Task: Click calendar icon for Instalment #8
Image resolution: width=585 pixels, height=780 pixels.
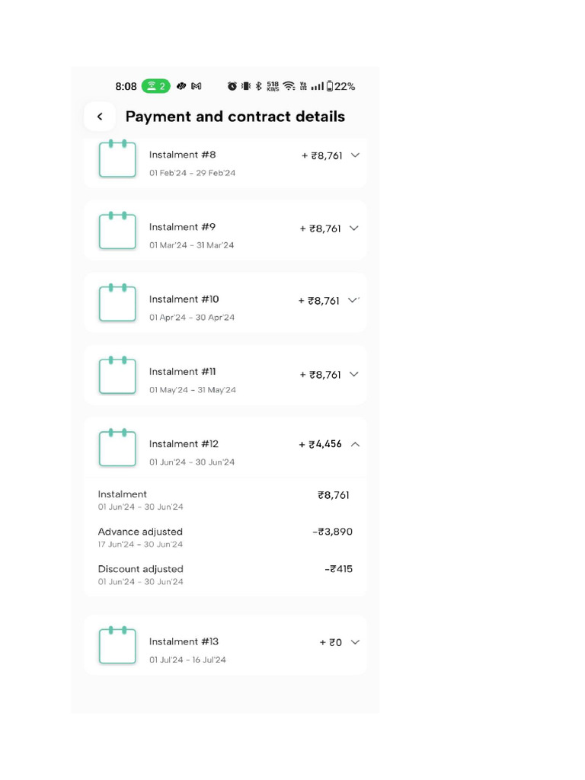Action: 117,159
